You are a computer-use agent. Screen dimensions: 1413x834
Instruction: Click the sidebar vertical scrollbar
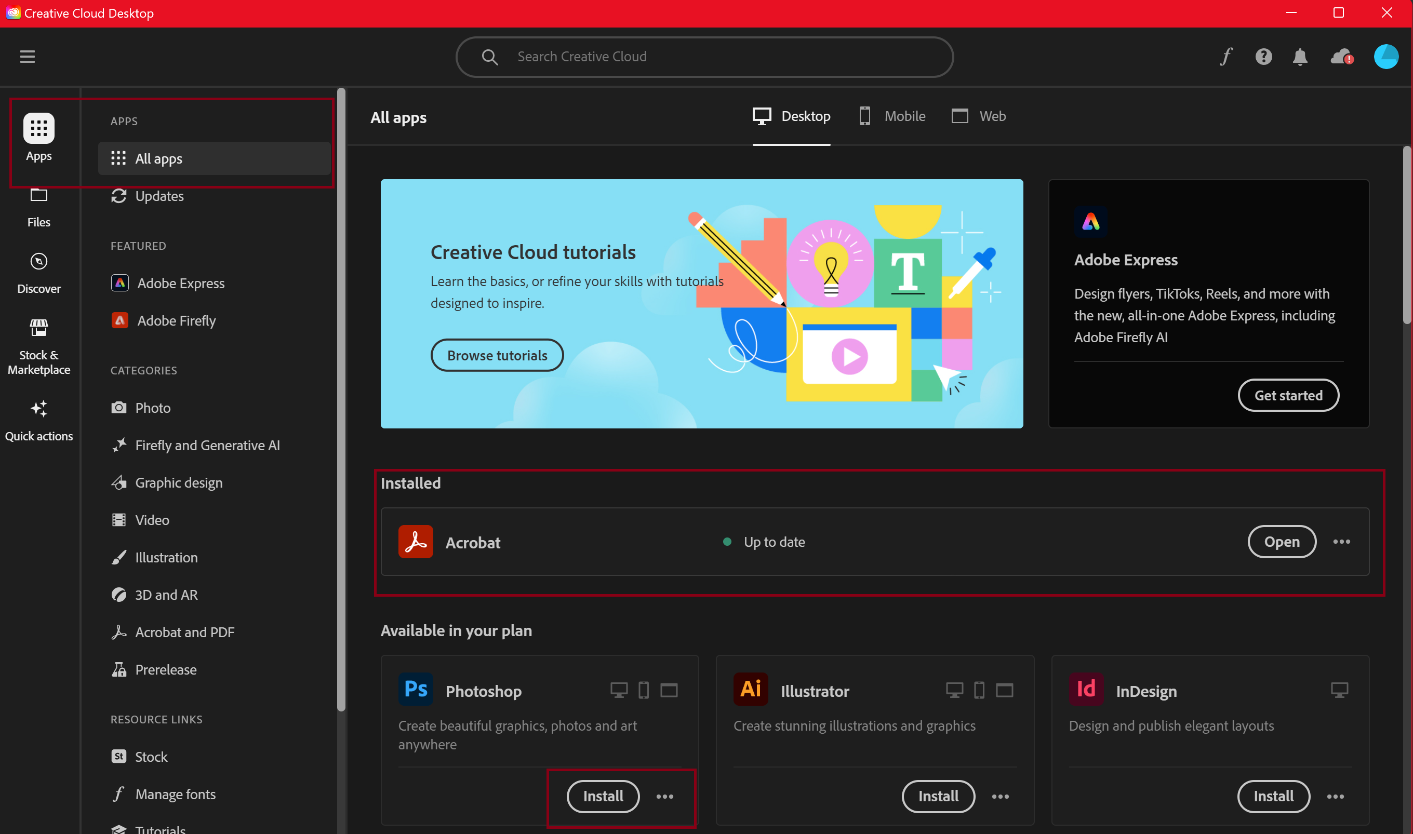point(341,400)
